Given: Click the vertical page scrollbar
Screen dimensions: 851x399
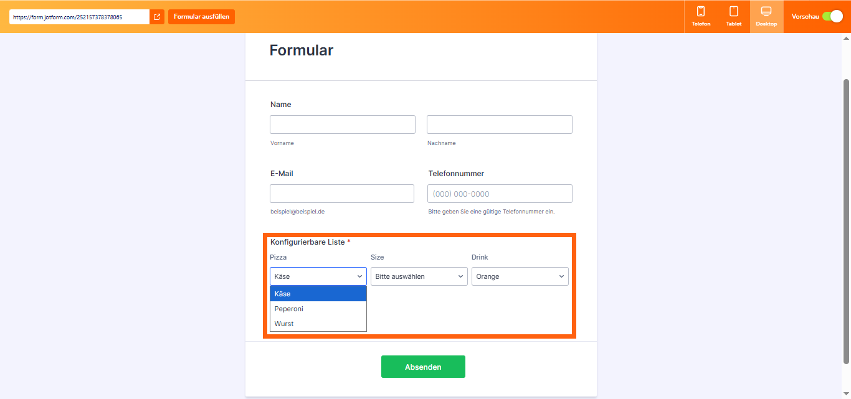Looking at the screenshot, I should tap(846, 221).
